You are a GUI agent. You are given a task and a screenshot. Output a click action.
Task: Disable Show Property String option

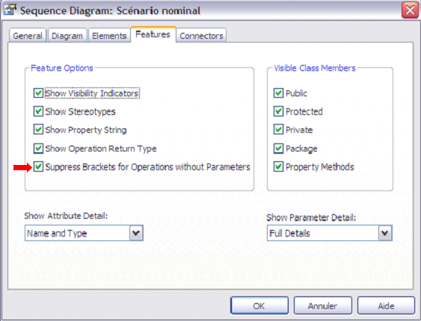38,129
